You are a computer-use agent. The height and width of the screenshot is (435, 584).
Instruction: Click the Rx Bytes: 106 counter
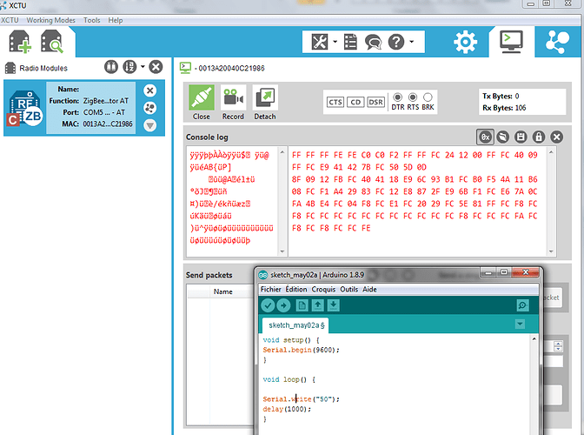coord(504,108)
